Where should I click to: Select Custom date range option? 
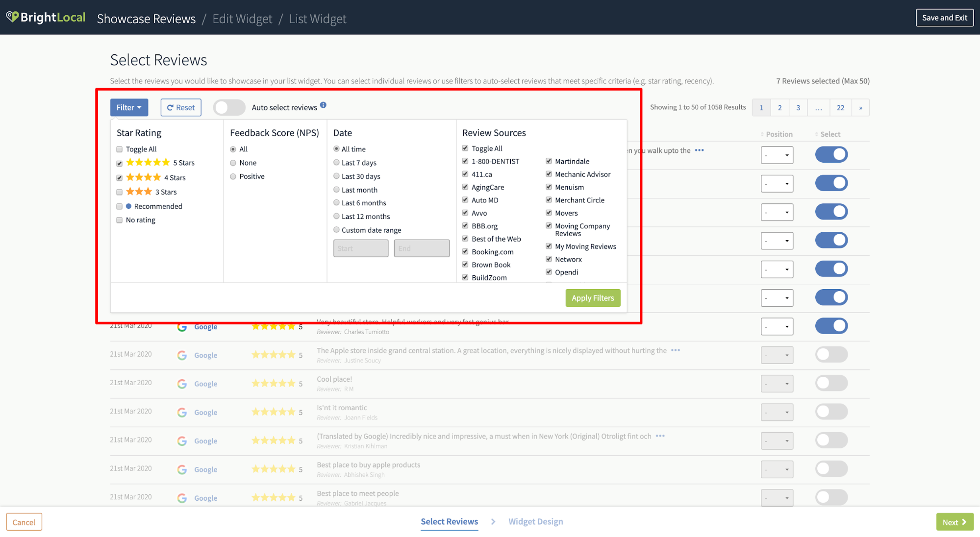[336, 230]
